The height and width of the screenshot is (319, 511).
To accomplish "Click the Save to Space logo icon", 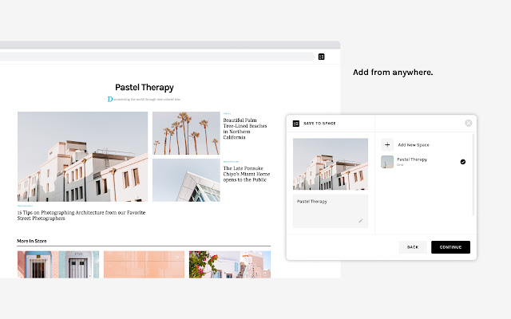I will point(296,124).
